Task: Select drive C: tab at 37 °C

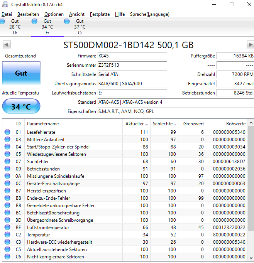Action: (x=80, y=27)
